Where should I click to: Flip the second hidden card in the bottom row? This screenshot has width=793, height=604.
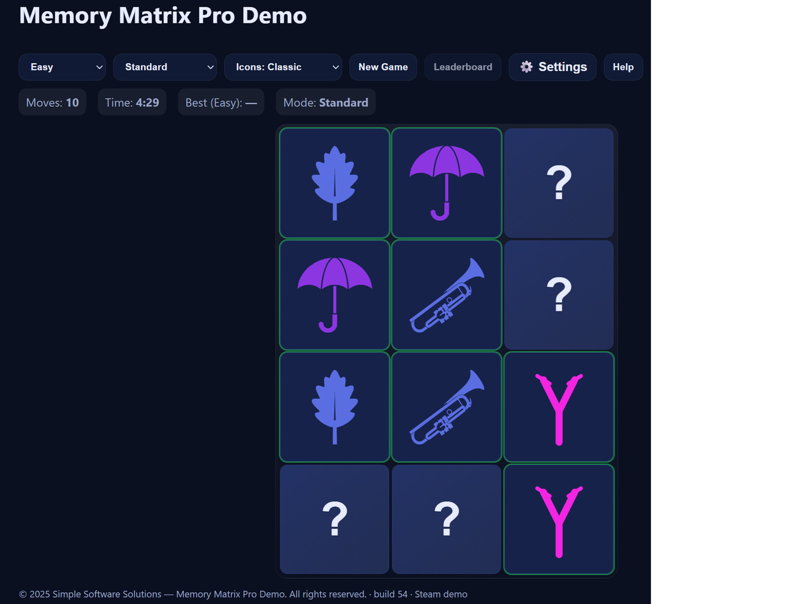click(x=447, y=519)
